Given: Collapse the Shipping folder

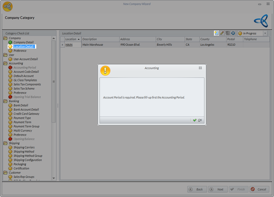Looking at the screenshot, I should pyautogui.click(x=6, y=143).
